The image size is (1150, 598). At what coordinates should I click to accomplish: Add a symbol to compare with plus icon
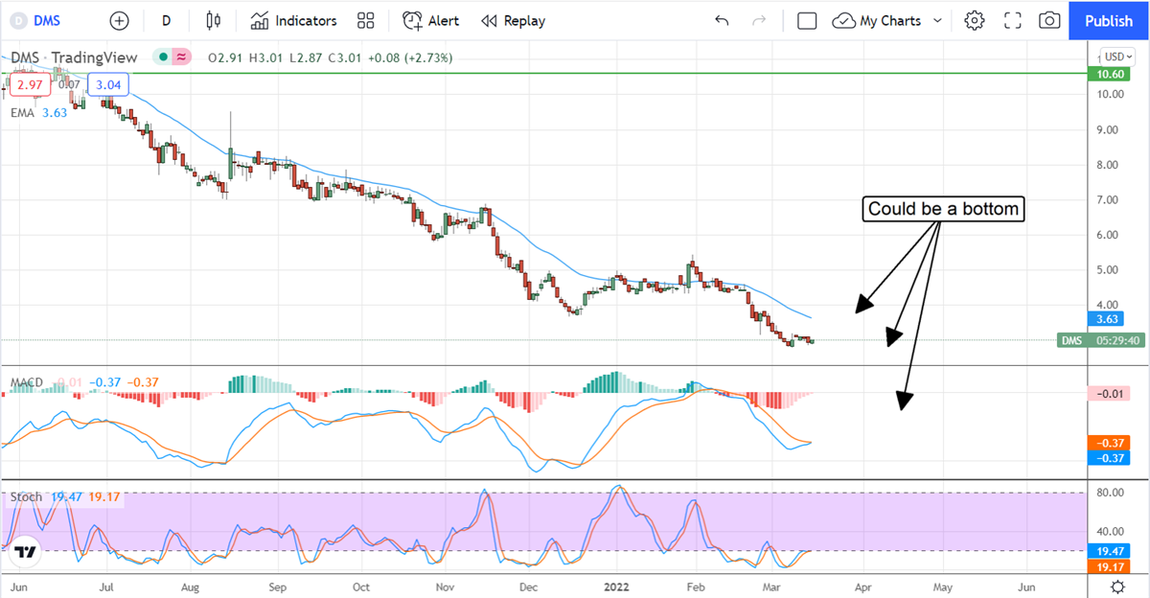119,20
